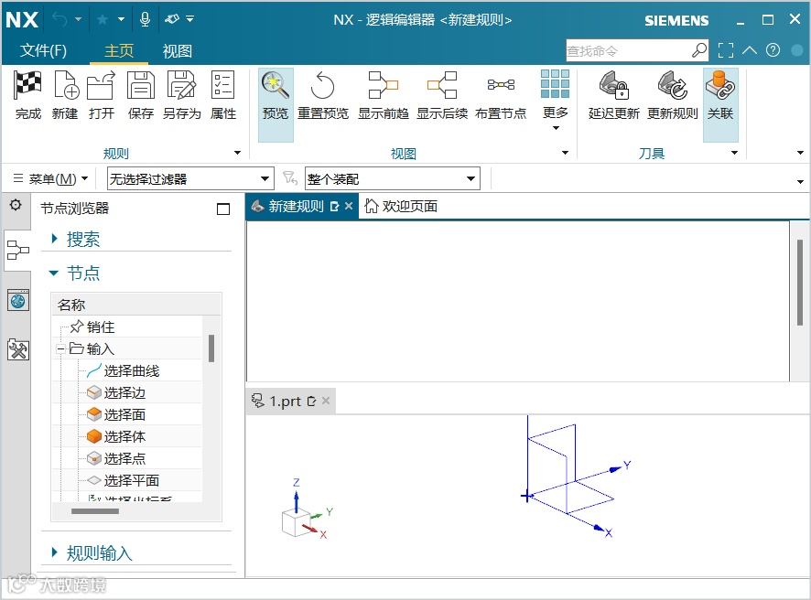Click the resource bar settings gear icon

pos(16,205)
